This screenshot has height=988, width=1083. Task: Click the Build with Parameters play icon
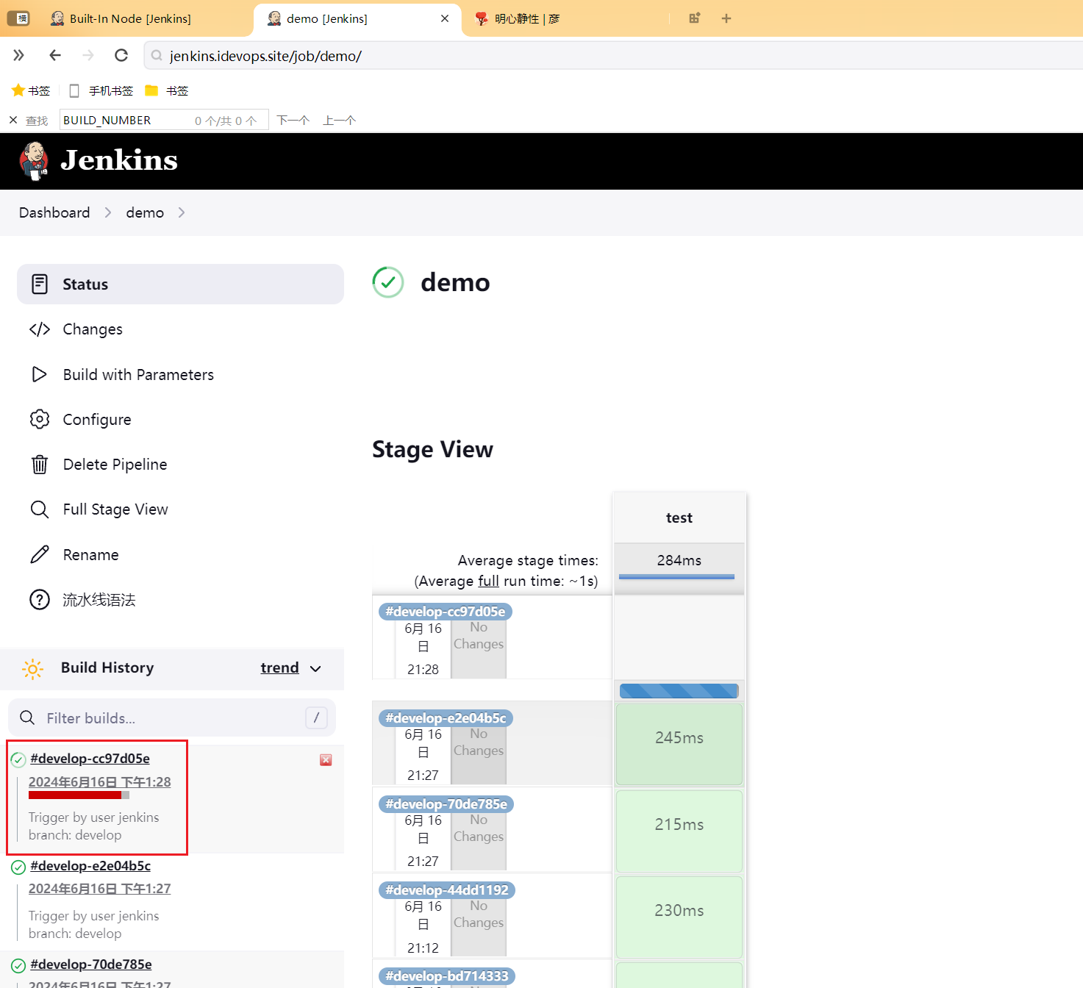click(x=40, y=374)
